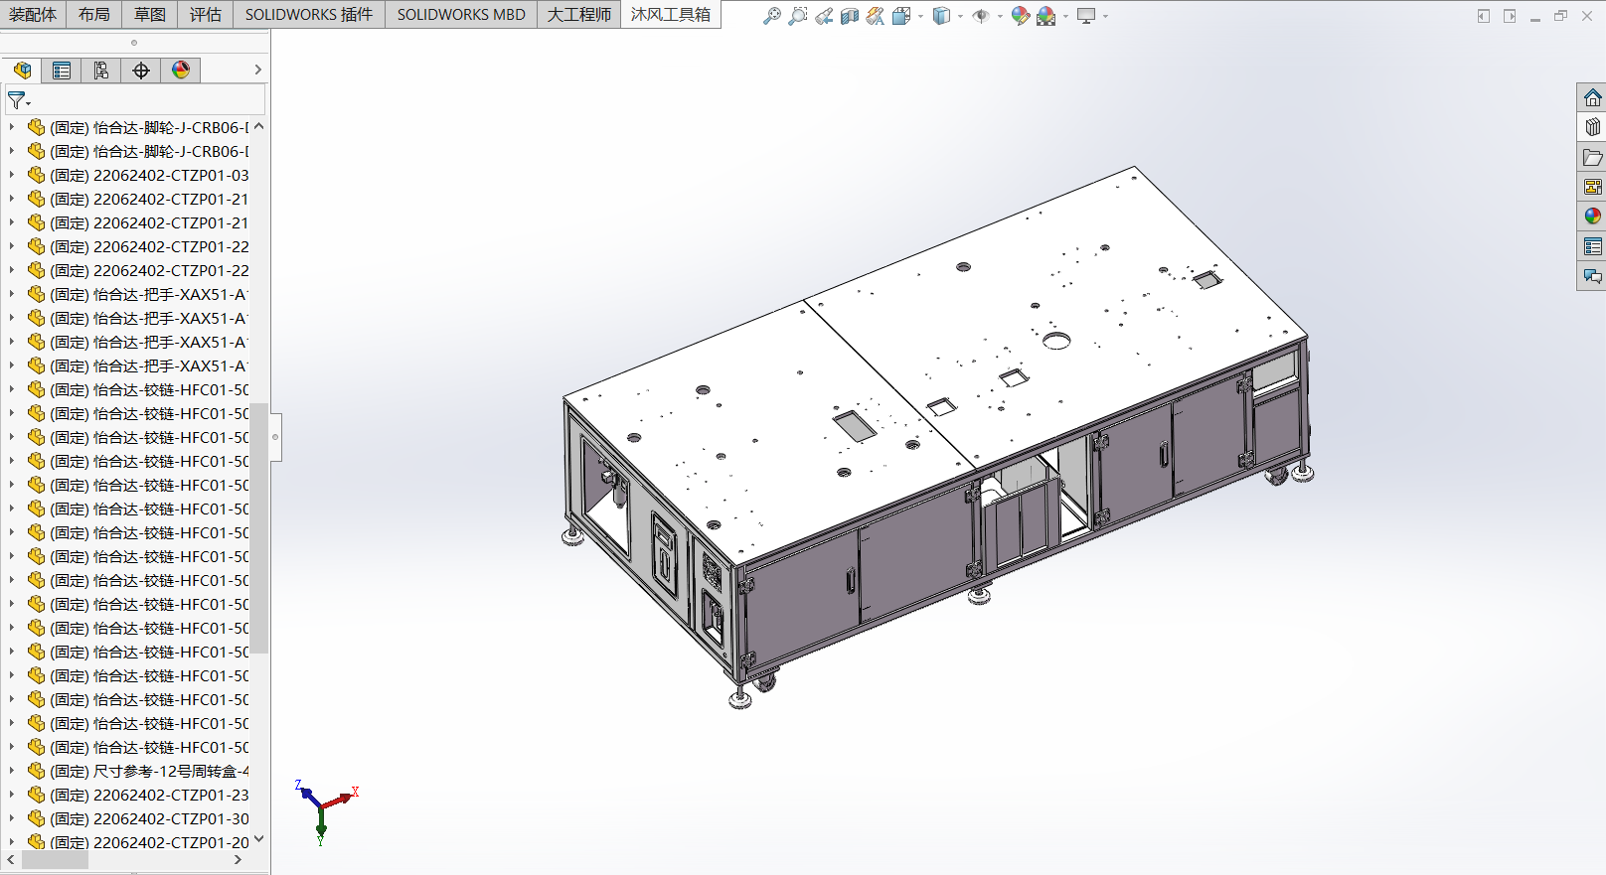Open the DisplayManager color ball tab

point(181,70)
